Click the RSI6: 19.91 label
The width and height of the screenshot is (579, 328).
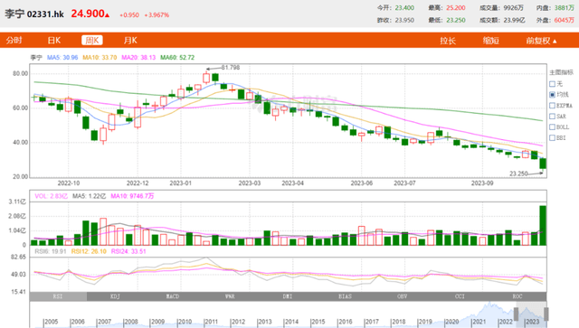51,251
